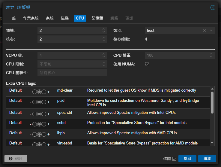Image resolution: width=221 pixels, height=167 pixels.
Task: Click the 返回 back button
Action: click(187, 159)
